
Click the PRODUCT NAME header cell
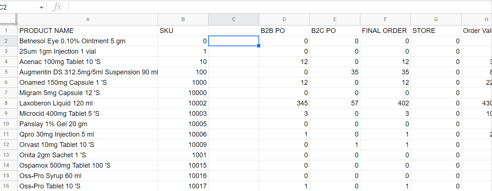click(88, 31)
